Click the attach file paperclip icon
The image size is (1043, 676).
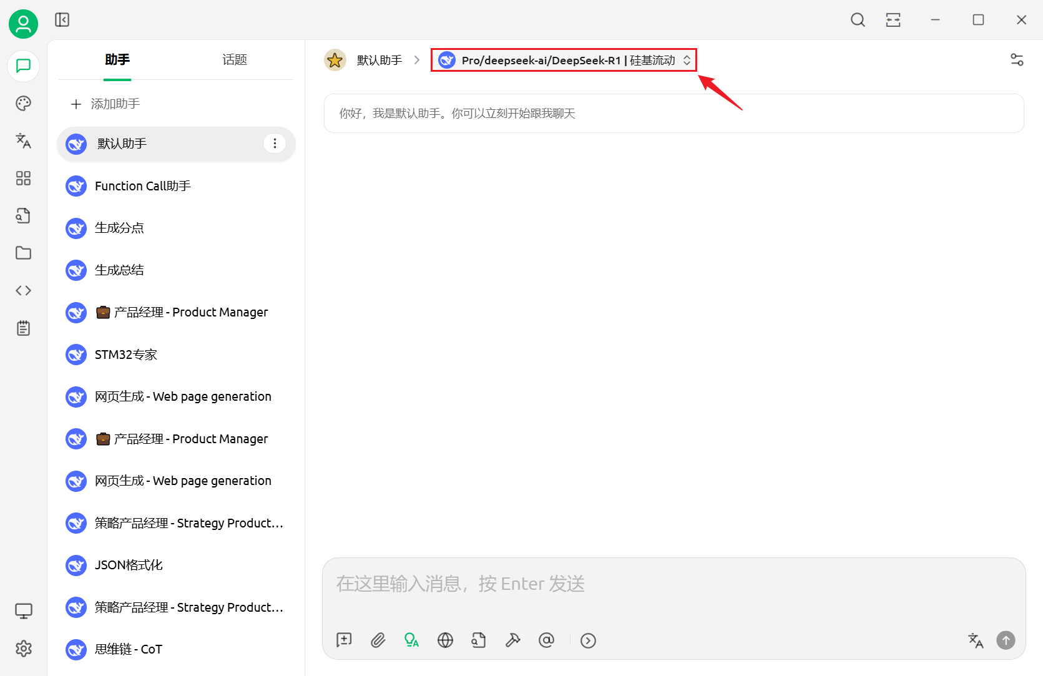point(378,640)
